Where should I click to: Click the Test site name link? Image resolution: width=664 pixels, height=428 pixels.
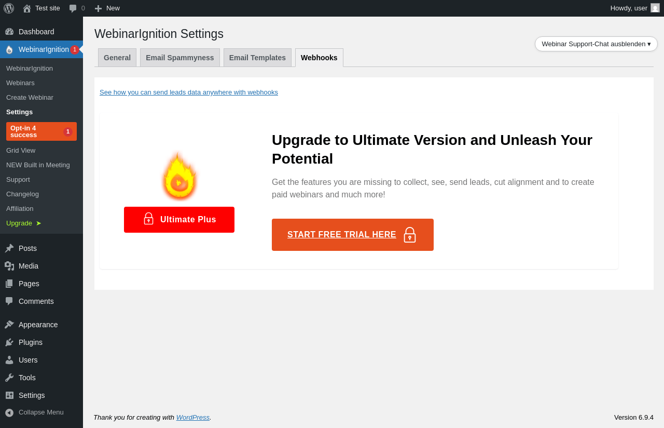[48, 8]
